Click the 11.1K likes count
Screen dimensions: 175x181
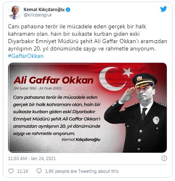click(23, 171)
